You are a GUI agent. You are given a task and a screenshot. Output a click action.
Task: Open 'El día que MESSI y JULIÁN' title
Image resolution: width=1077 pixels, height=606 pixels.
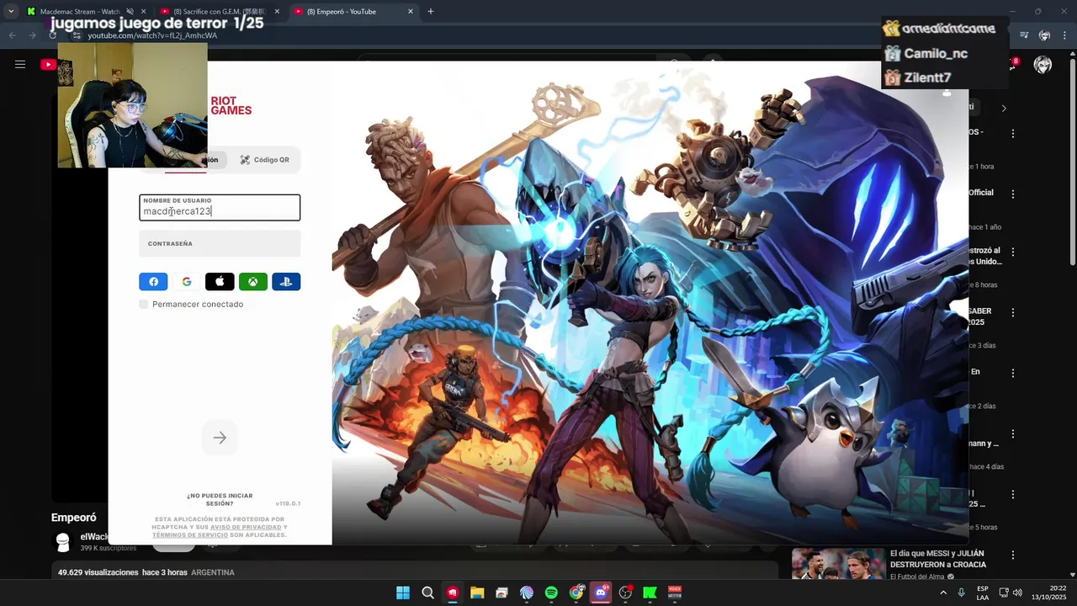pyautogui.click(x=937, y=559)
